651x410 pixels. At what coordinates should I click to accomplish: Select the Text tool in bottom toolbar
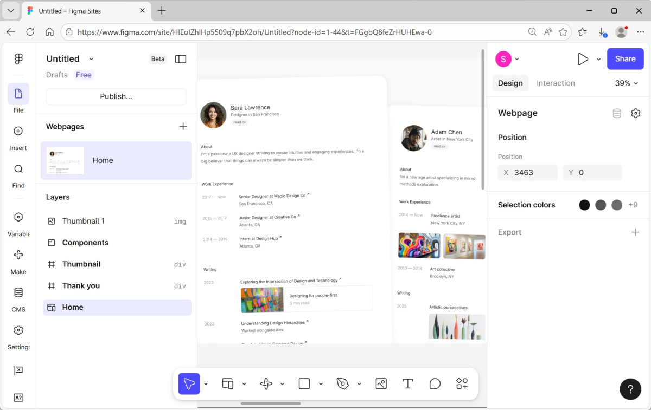pyautogui.click(x=408, y=384)
